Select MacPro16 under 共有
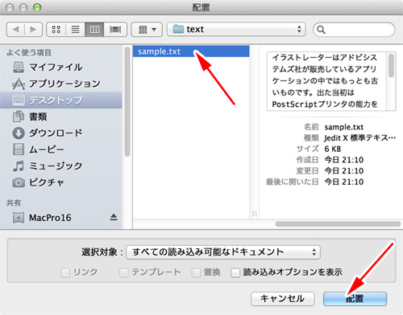 tap(60, 218)
